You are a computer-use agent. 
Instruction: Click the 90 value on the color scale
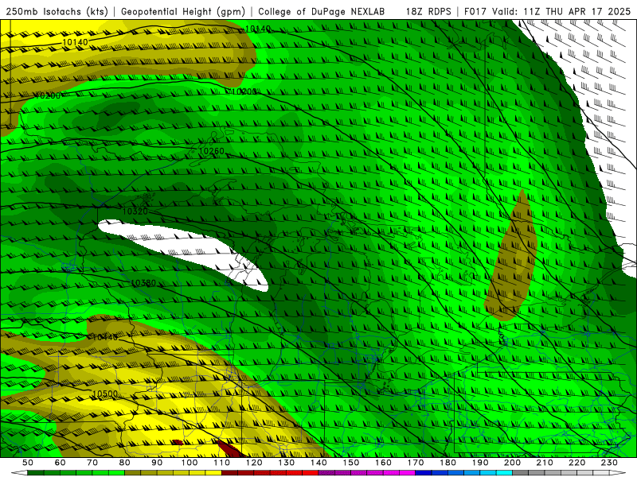(157, 463)
